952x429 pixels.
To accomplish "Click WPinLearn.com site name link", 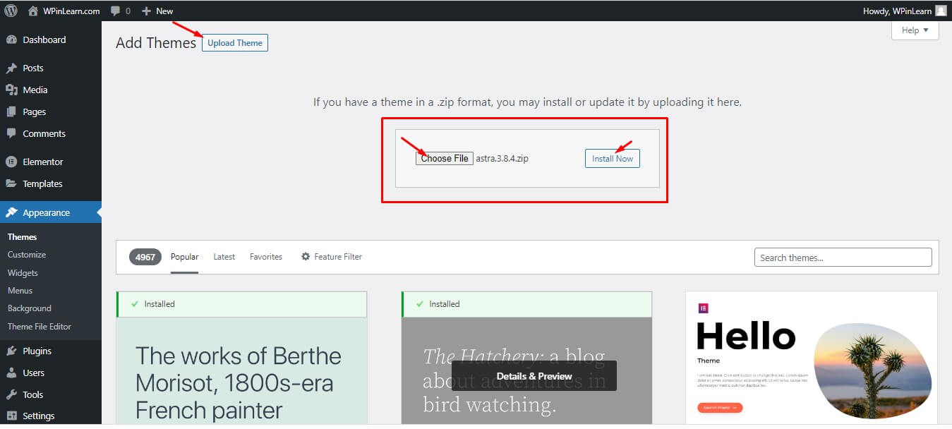I will (71, 11).
